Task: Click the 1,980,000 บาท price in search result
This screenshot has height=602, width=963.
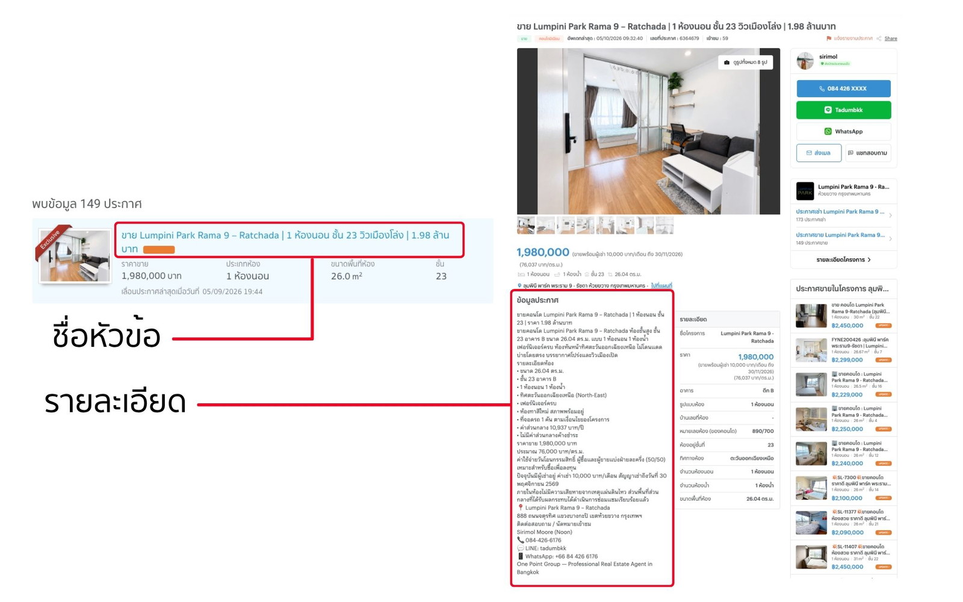Action: click(x=151, y=276)
